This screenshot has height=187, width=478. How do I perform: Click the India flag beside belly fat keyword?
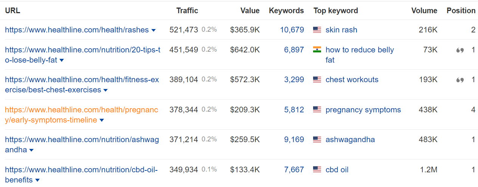317,50
